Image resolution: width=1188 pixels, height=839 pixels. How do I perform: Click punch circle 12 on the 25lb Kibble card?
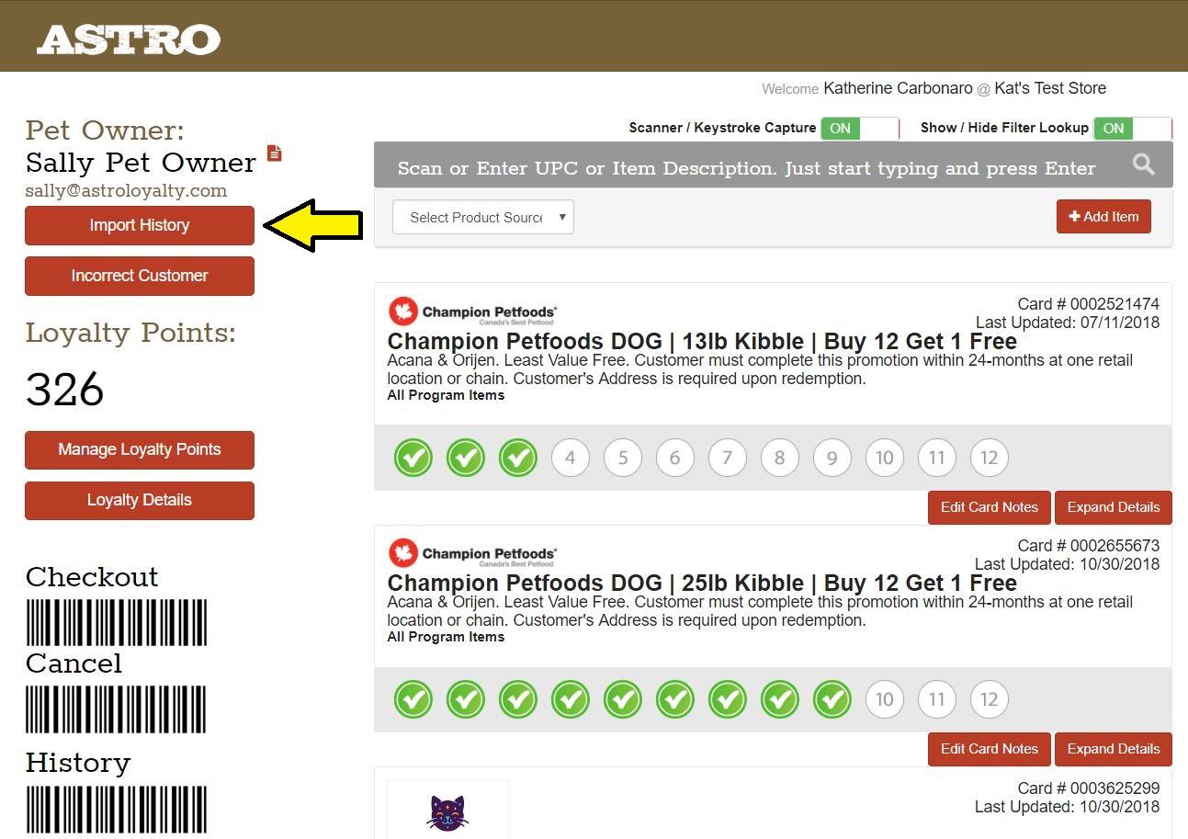click(x=990, y=699)
